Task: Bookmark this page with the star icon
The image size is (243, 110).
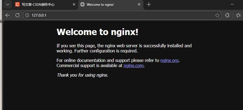Action: (x=217, y=15)
